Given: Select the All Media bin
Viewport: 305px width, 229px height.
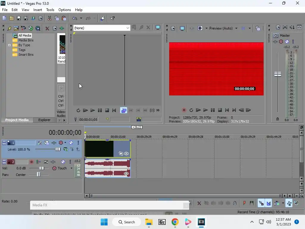Looking at the screenshot, I should [25, 35].
